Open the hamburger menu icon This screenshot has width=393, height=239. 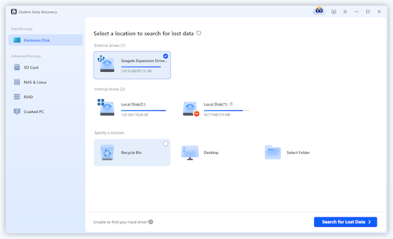(345, 12)
